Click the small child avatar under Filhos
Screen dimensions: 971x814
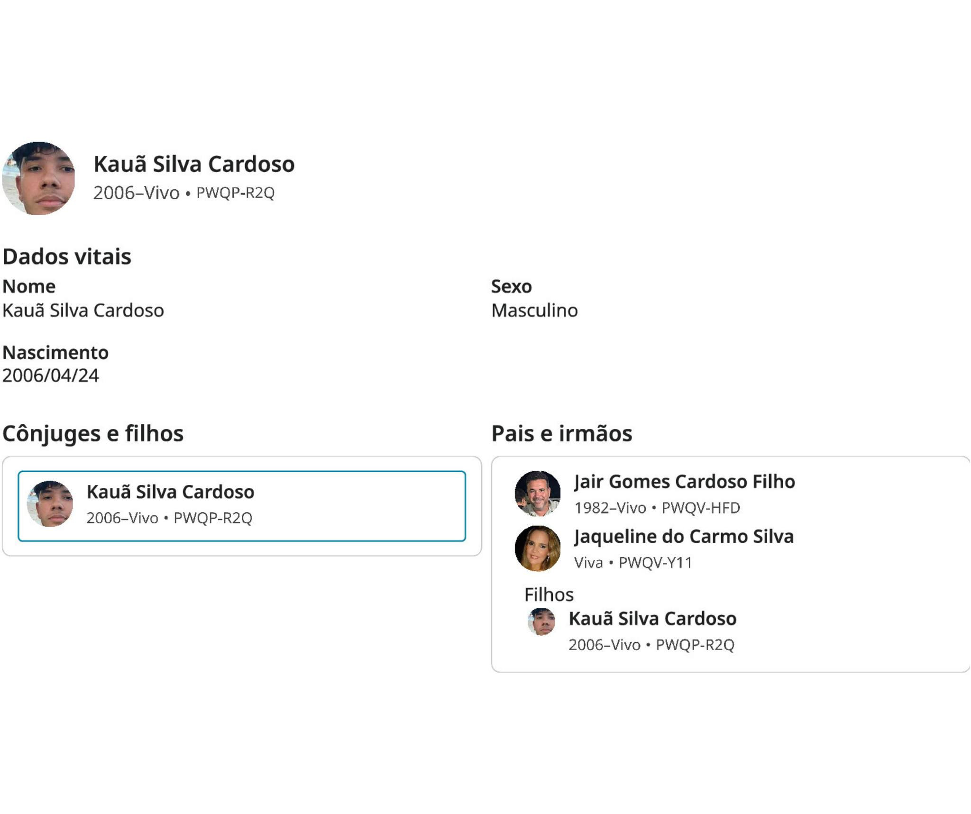[x=541, y=622]
